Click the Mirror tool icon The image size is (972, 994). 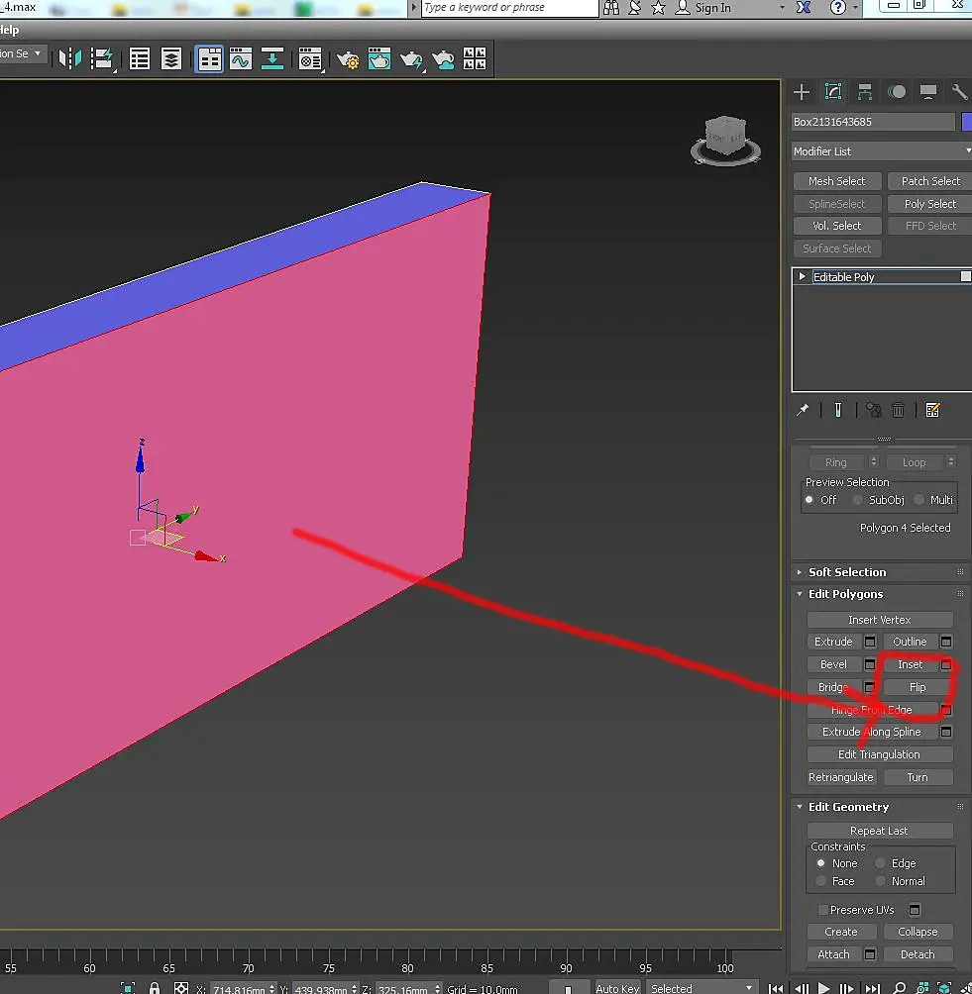click(69, 59)
